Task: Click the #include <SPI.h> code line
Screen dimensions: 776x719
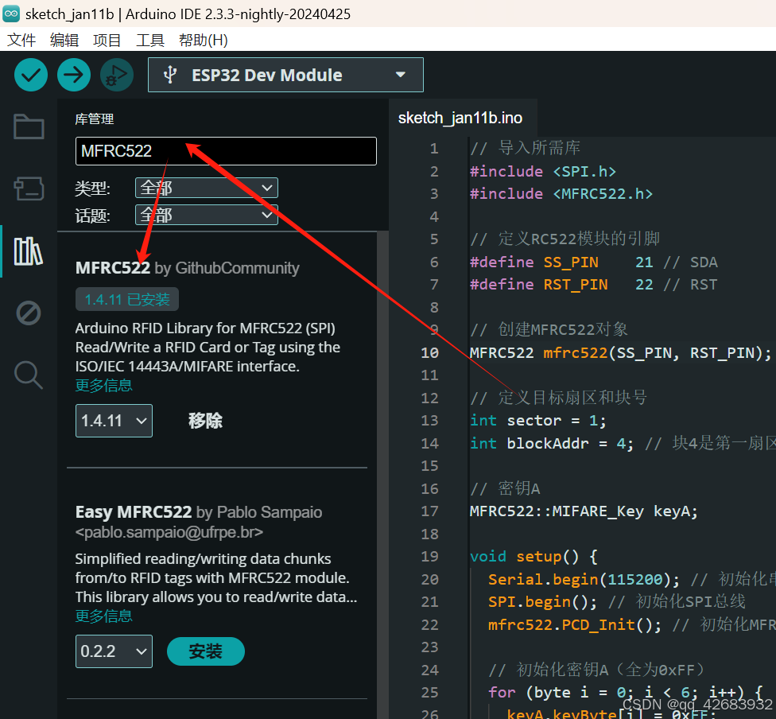Action: [x=543, y=171]
